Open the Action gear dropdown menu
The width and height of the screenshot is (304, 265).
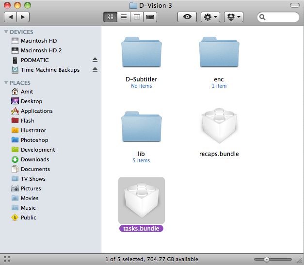[210, 17]
